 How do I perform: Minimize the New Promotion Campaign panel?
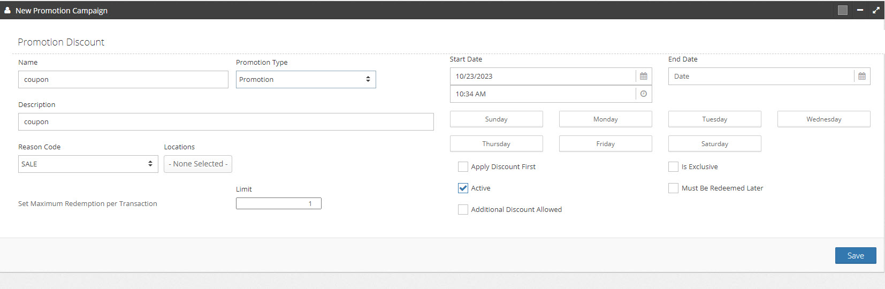(x=860, y=10)
